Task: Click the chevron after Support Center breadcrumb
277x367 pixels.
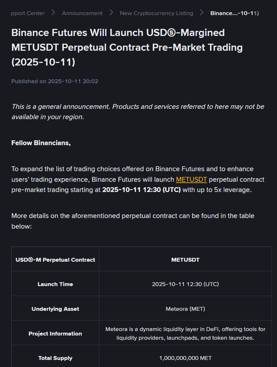Action: coord(53,13)
